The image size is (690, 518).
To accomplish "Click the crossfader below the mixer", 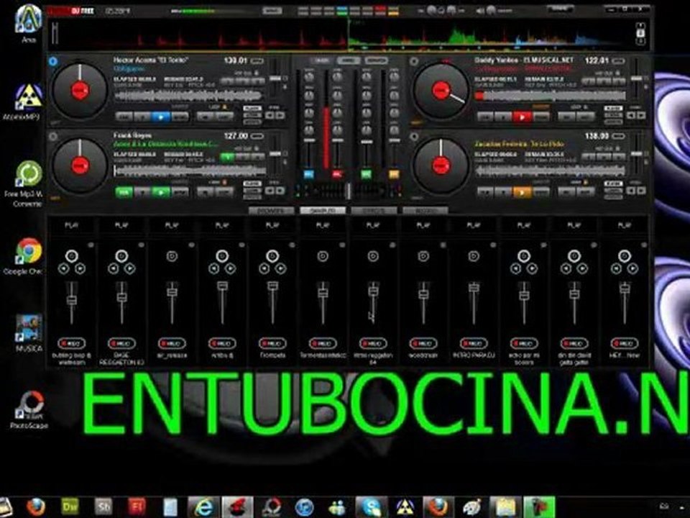I will pos(348,191).
